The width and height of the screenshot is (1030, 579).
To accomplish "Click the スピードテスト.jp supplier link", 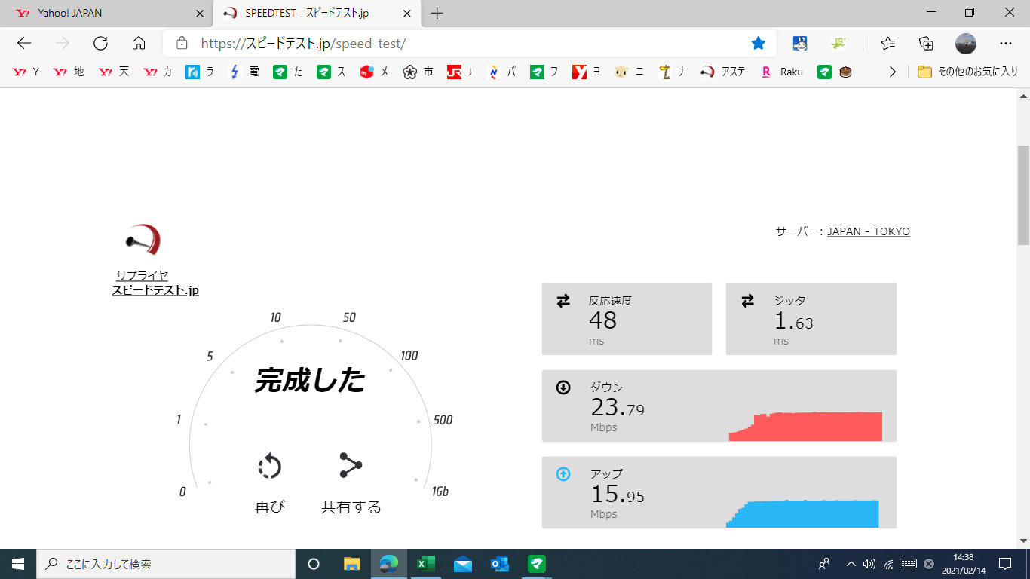I will click(x=155, y=290).
